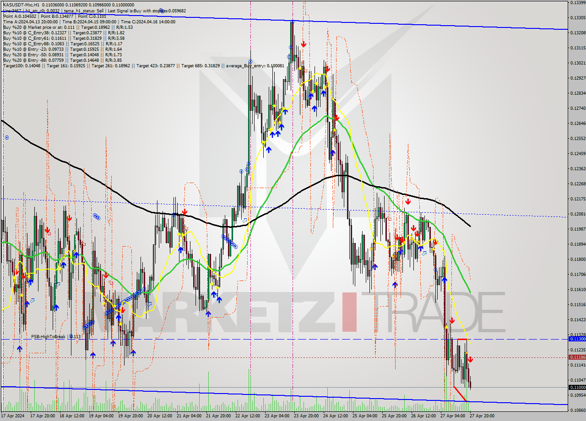586x421 pixels.
Task: Click the dashed FSB-HighToBreak horizontal line
Action: pyautogui.click(x=284, y=339)
